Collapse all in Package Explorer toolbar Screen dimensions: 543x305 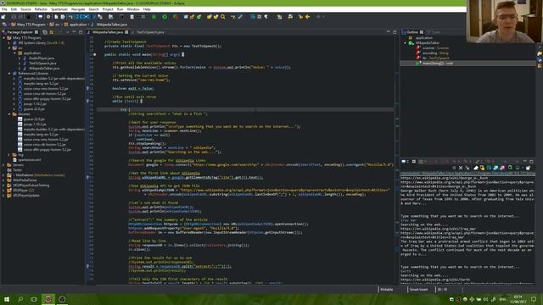coord(45,32)
